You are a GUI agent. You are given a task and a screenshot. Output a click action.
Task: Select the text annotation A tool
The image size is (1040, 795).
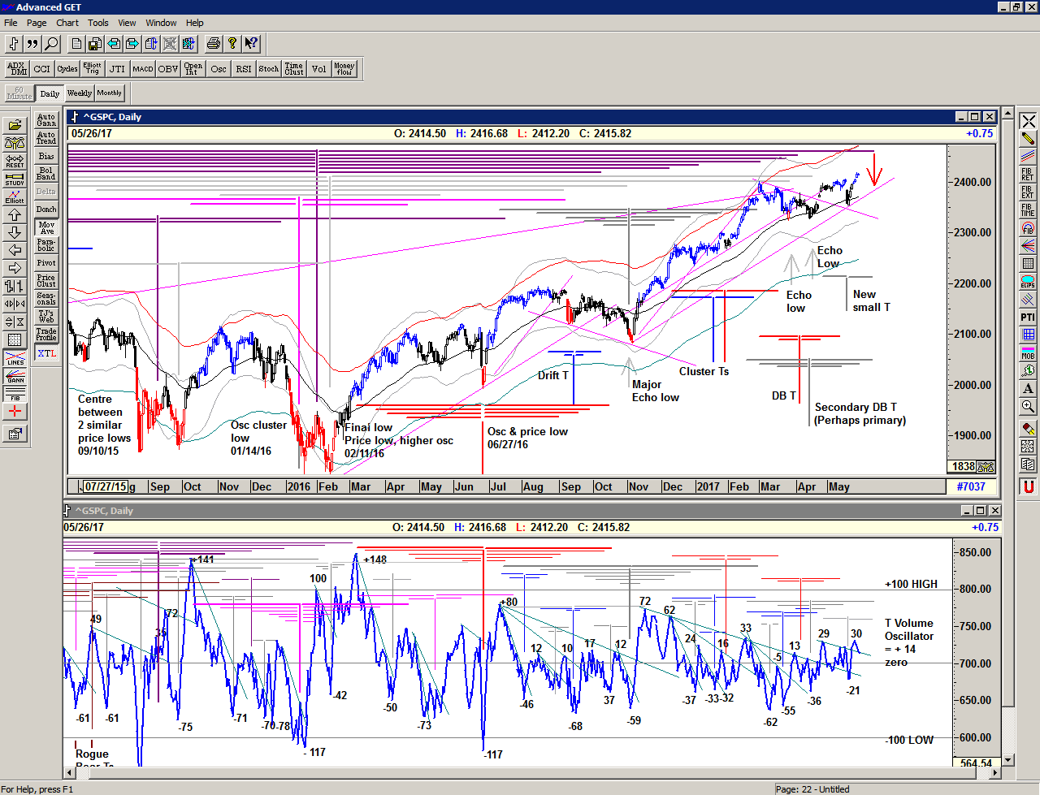click(1028, 388)
